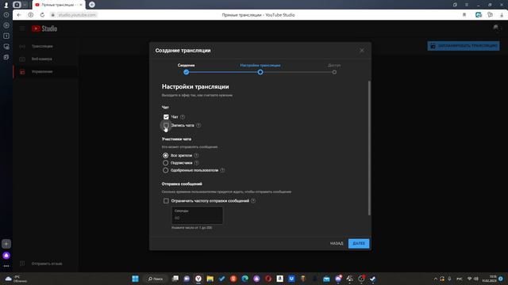Open the Windows Start menu
The width and height of the screenshot is (508, 285).
point(136,279)
